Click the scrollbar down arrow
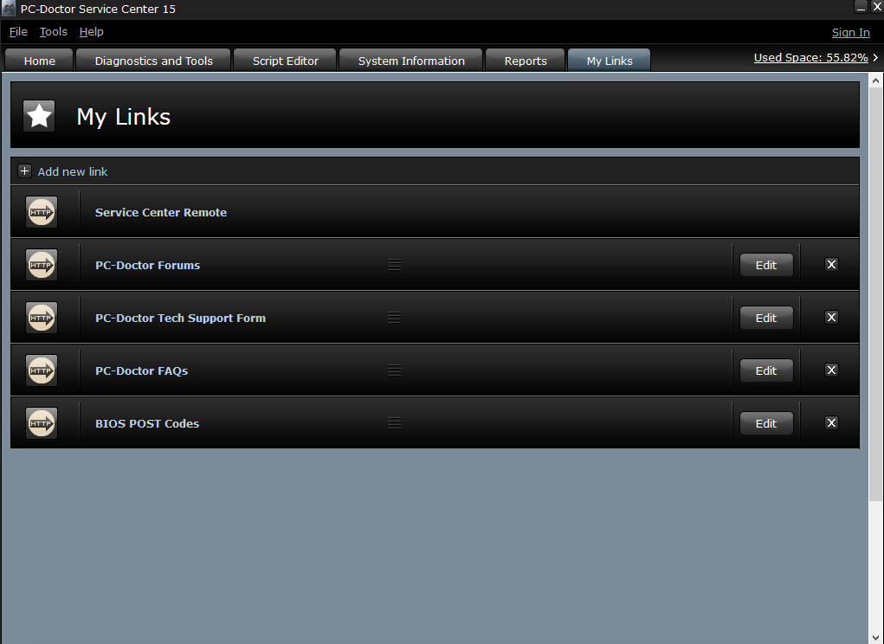Image resolution: width=884 pixels, height=644 pixels. 875,638
